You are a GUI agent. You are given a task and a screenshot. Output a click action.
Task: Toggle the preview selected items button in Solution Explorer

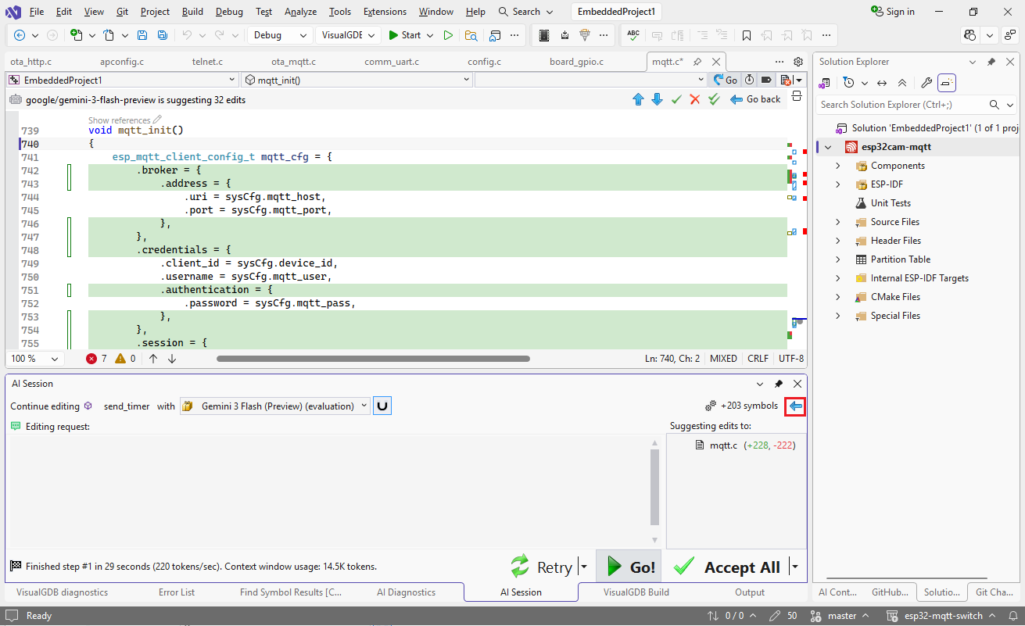tap(947, 83)
